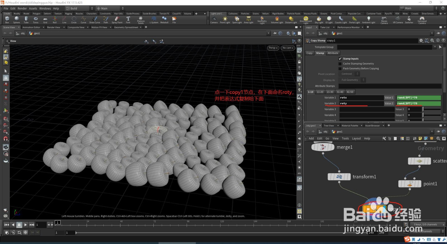447x244 pixels.
Task: Open the Persp viewport dropdown
Action: pyautogui.click(x=273, y=48)
